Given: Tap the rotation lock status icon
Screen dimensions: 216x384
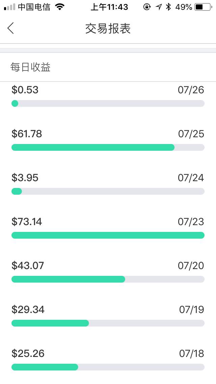Looking at the screenshot, I should pos(147,7).
